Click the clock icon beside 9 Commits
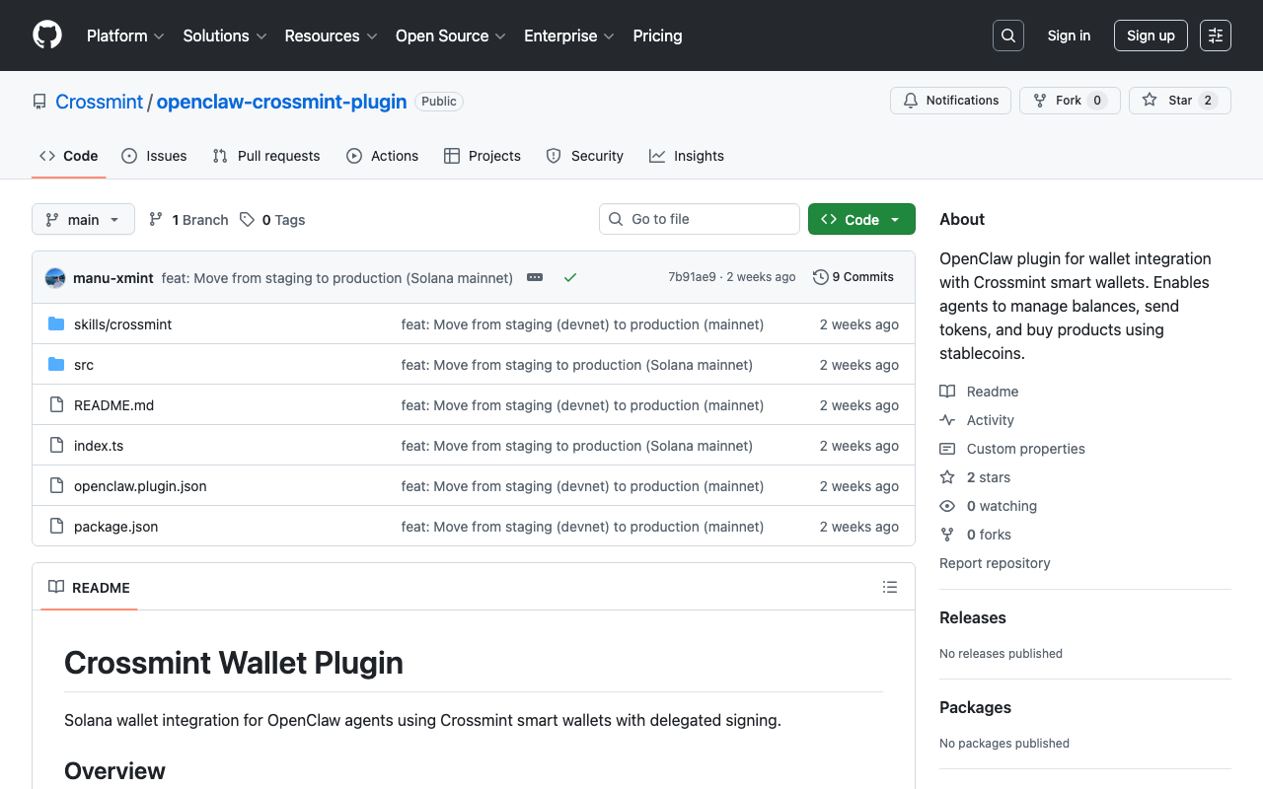 [x=820, y=277]
